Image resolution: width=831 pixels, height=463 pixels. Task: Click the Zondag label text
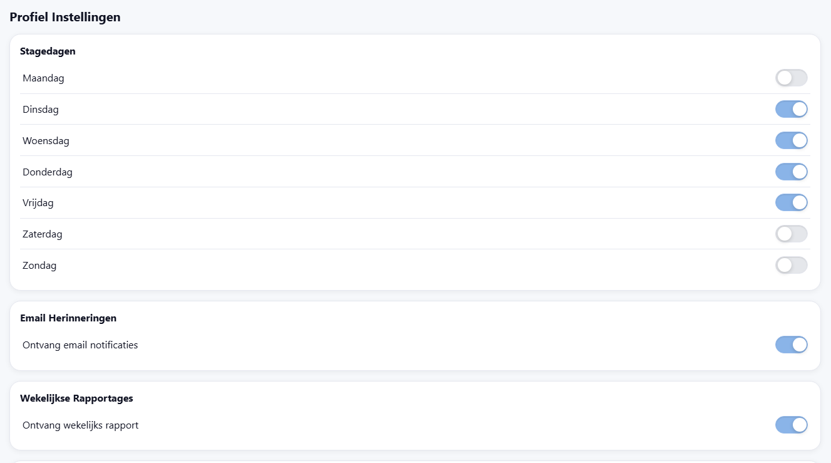(39, 266)
